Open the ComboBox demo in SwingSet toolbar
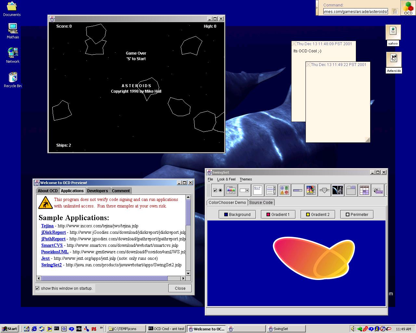Image resolution: width=416 pixels, height=333 pixels. (244, 190)
